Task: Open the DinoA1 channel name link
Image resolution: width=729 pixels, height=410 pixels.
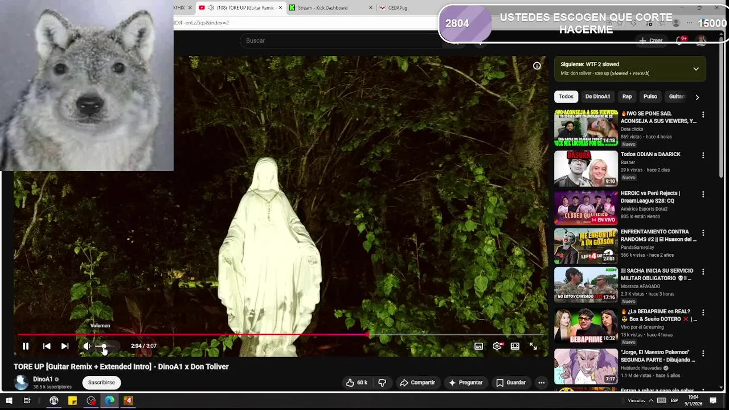Action: [43, 379]
